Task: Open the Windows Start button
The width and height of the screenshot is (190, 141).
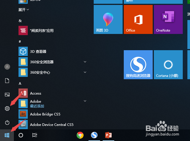Action: click(x=7, y=135)
